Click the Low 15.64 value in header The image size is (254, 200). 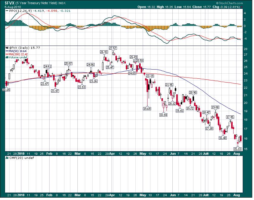pyautogui.click(x=182, y=7)
